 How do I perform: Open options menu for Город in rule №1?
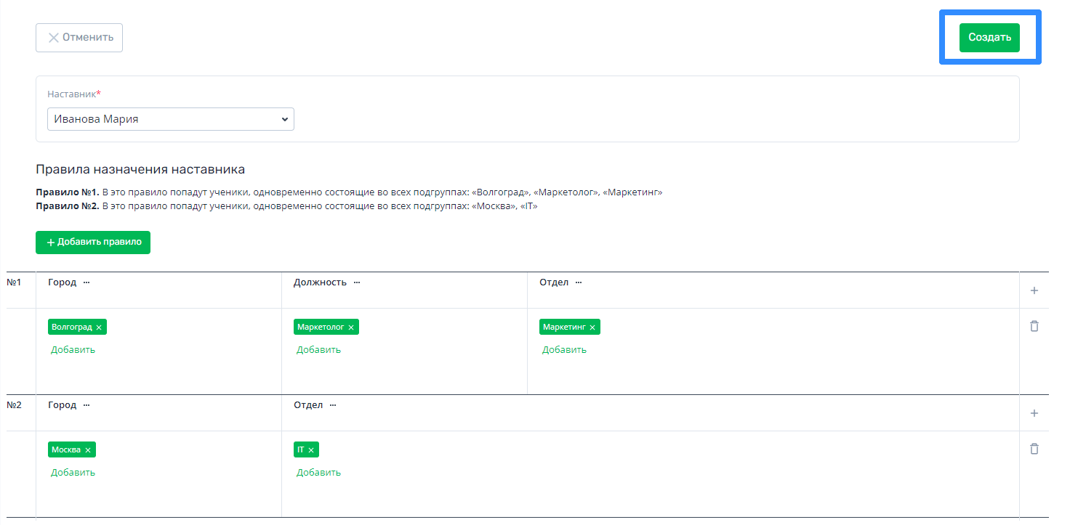[x=87, y=282]
